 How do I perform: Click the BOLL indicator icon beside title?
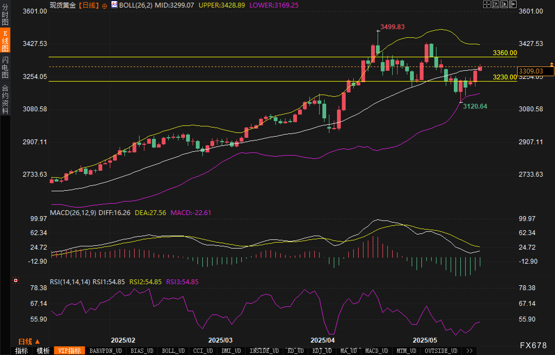point(114,5)
